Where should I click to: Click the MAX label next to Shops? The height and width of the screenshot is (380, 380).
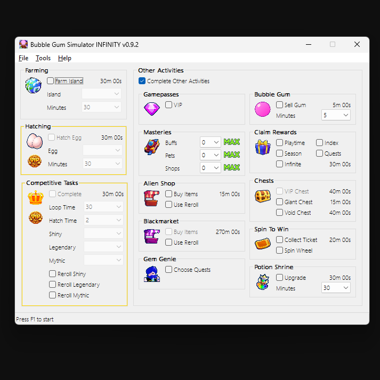(x=232, y=167)
